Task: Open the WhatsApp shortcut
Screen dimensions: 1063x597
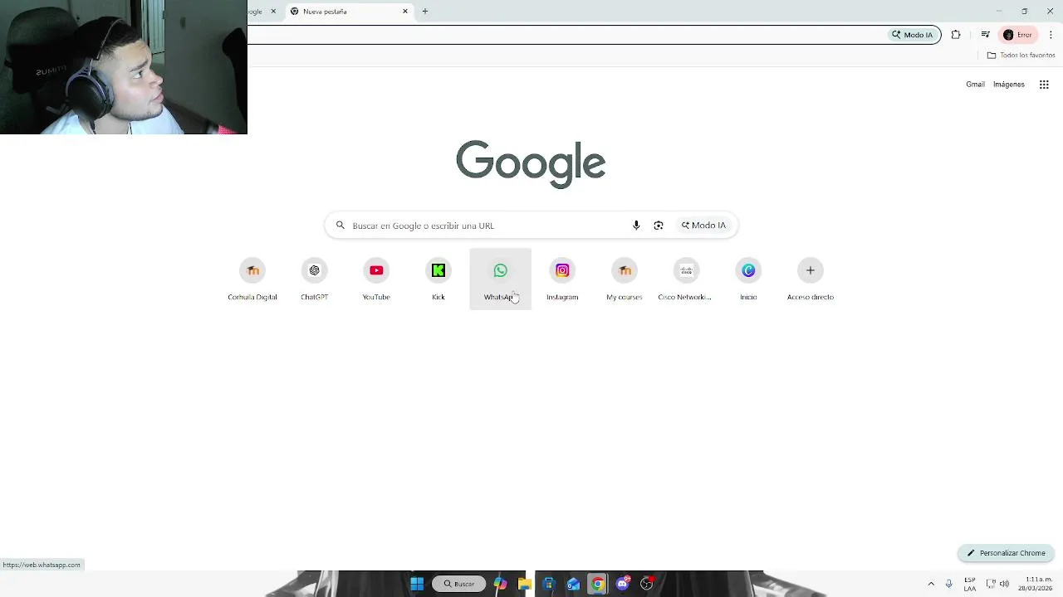Action: [x=500, y=279]
